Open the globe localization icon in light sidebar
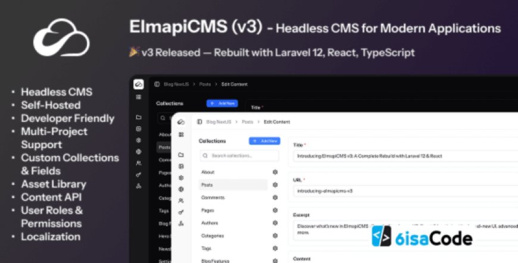The image size is (518, 263). [181, 189]
